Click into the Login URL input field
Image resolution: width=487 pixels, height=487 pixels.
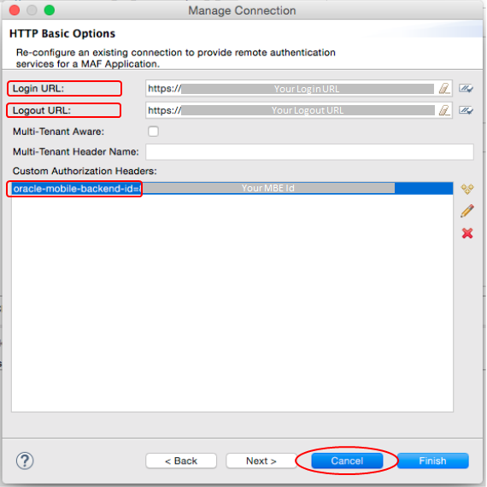pos(298,89)
